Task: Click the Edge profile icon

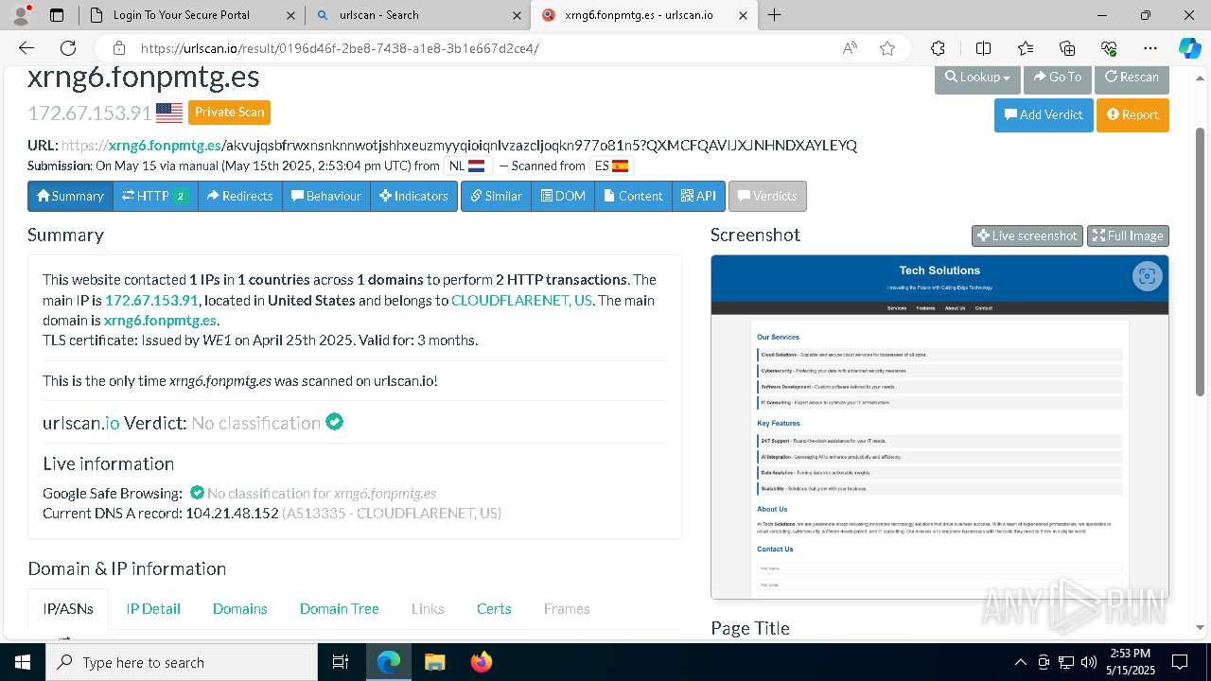Action: coord(21,15)
